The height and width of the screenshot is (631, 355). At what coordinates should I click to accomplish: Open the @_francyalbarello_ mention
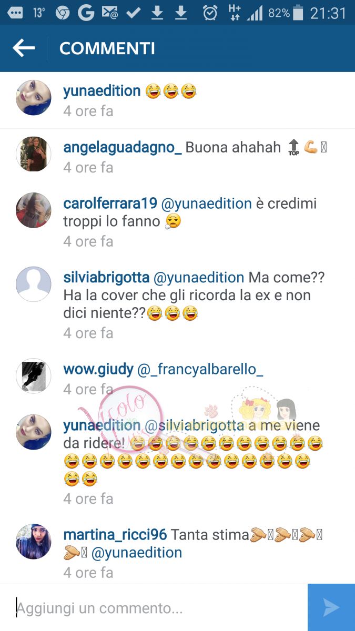coord(200,370)
